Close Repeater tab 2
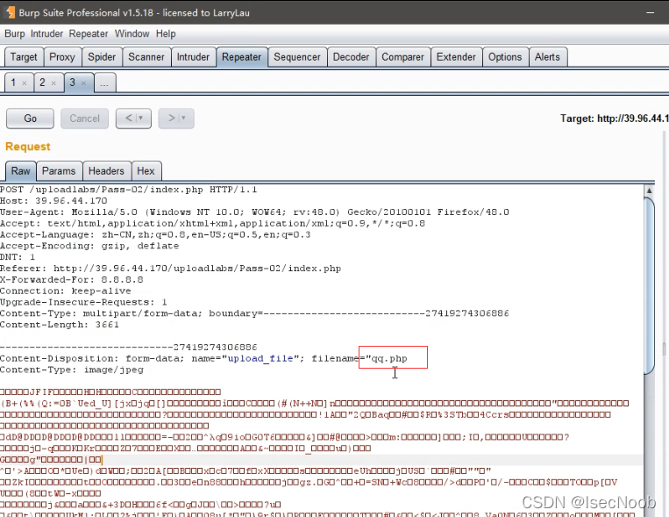The height and width of the screenshot is (517, 669). click(x=53, y=83)
